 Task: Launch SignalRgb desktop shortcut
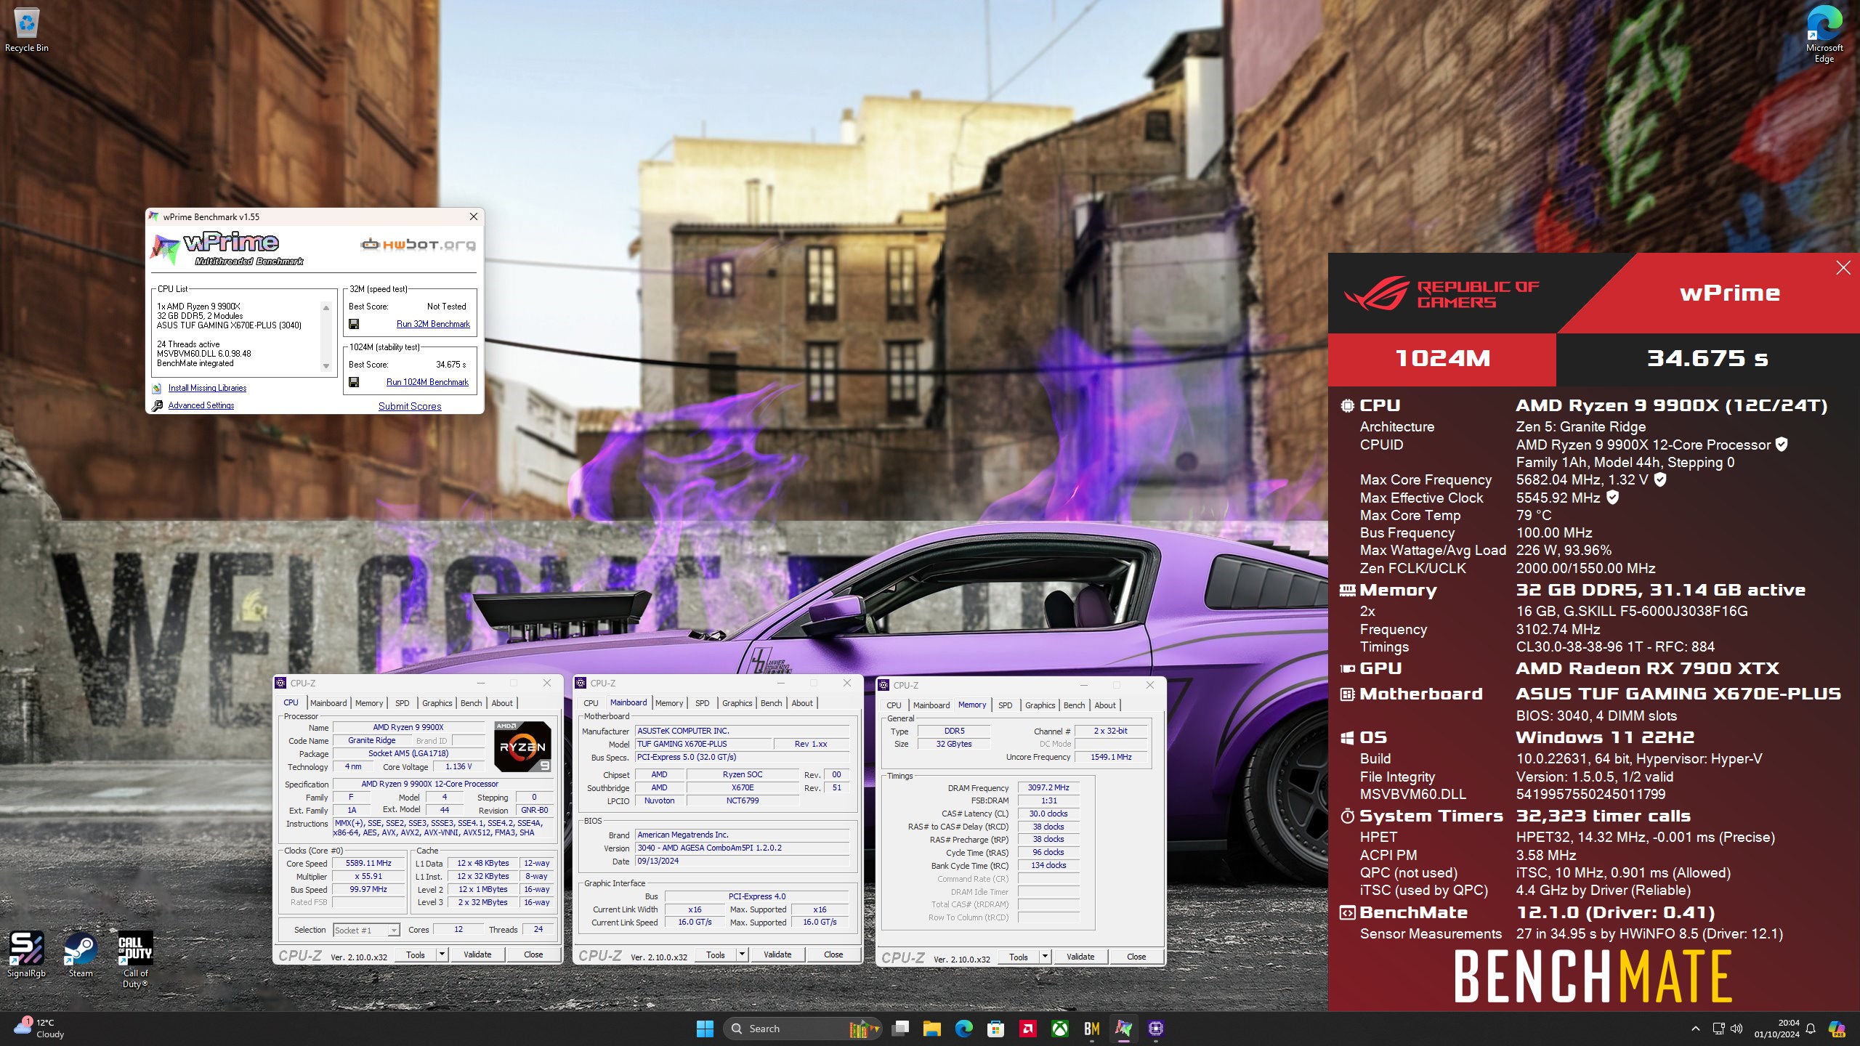pyautogui.click(x=26, y=954)
